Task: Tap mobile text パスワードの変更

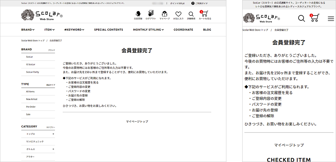Action: pos(266,105)
